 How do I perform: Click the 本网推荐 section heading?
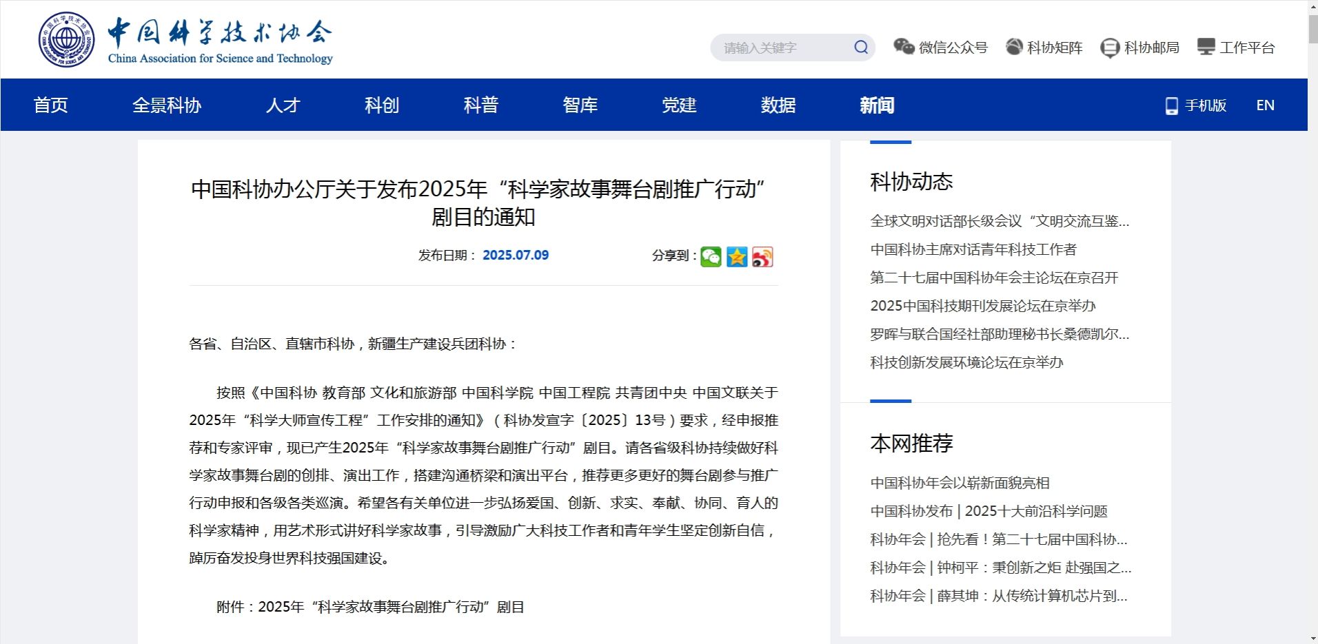pos(911,443)
